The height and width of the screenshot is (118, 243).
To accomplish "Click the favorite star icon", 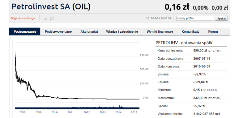I will click(x=45, y=18).
